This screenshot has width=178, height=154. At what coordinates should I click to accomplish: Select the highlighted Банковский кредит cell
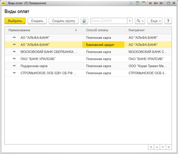(103, 45)
